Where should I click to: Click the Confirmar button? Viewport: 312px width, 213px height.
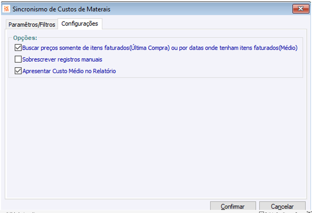coord(233,206)
